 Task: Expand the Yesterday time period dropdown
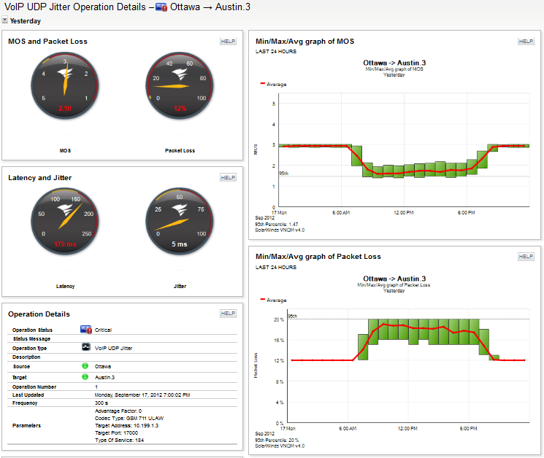(x=4, y=20)
